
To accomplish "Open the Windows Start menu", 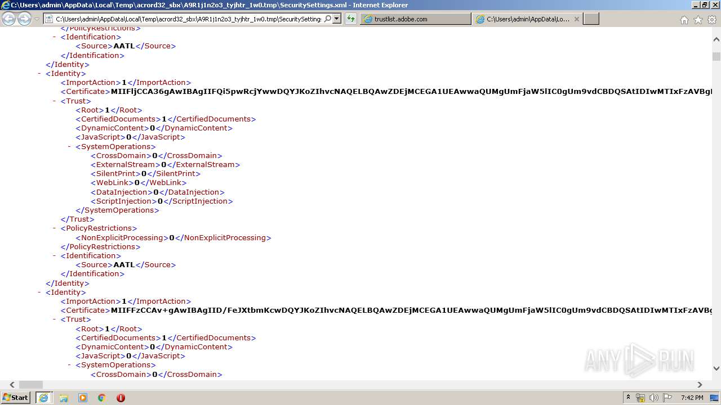I will (16, 397).
